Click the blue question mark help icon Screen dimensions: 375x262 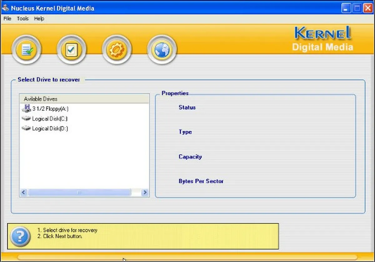[x=20, y=236]
